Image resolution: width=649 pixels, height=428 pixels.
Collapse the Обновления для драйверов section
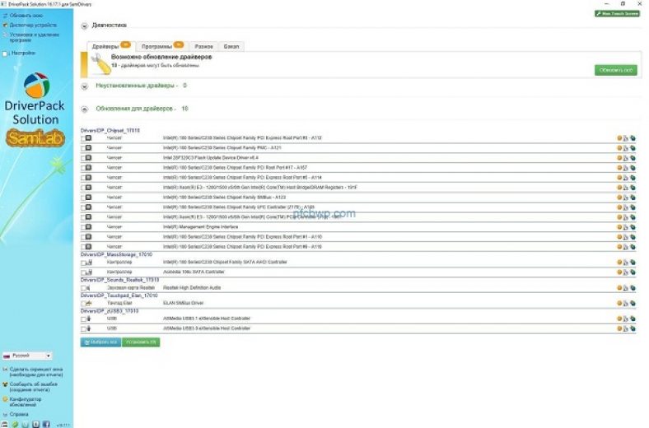point(85,109)
